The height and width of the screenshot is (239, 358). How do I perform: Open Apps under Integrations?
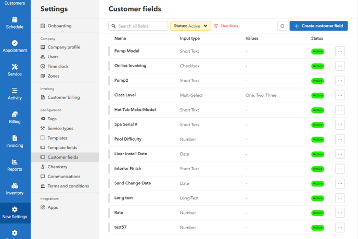(53, 207)
